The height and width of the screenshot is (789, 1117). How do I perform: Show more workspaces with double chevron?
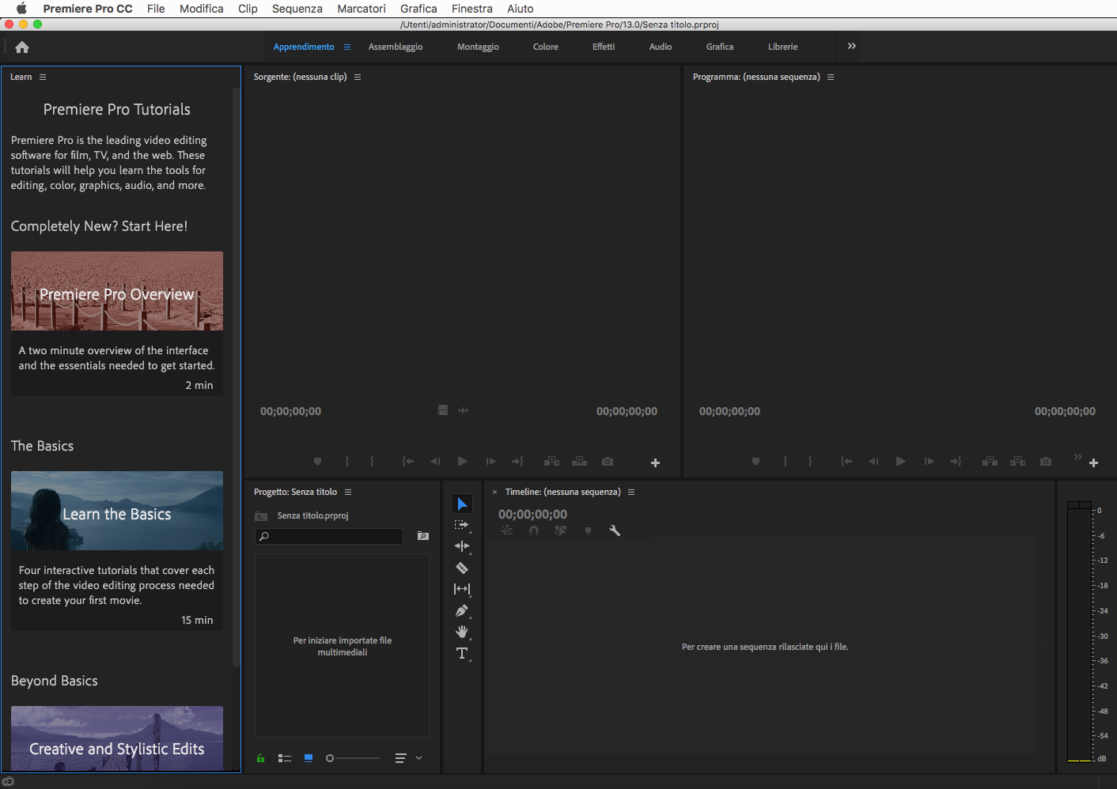pos(852,47)
